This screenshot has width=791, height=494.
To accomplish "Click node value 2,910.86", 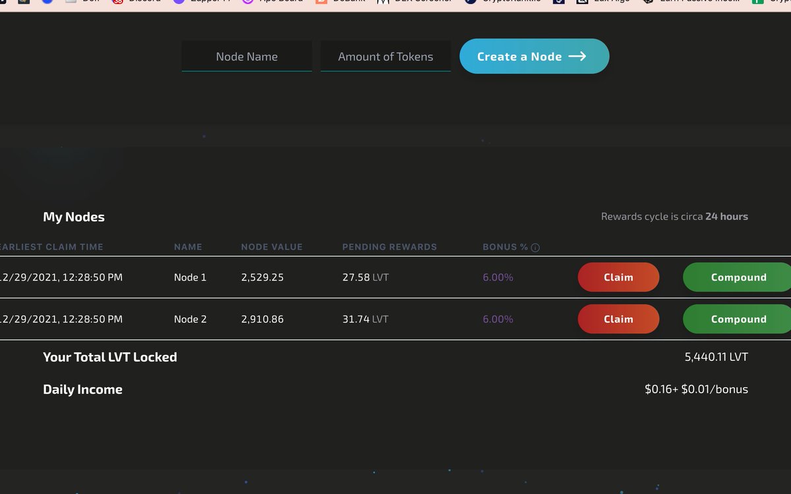I will 262,319.
